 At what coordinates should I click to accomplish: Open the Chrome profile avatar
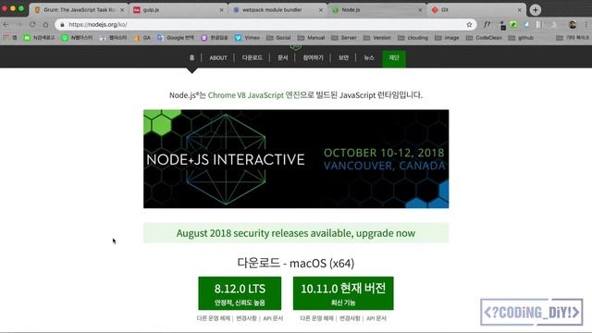(x=573, y=25)
